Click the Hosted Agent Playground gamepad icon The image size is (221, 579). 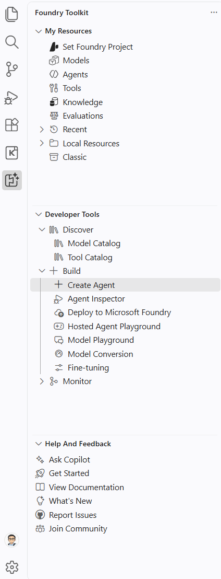[59, 327]
